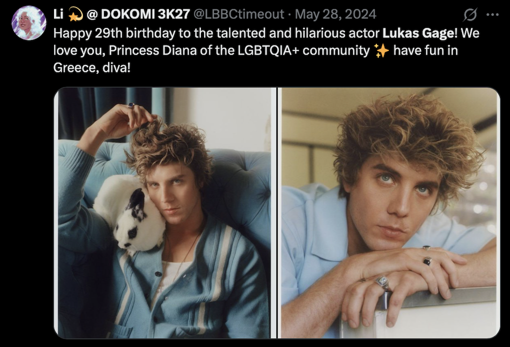Open the May 28, 2024 timestamp
This screenshot has height=347, width=510.
335,14
